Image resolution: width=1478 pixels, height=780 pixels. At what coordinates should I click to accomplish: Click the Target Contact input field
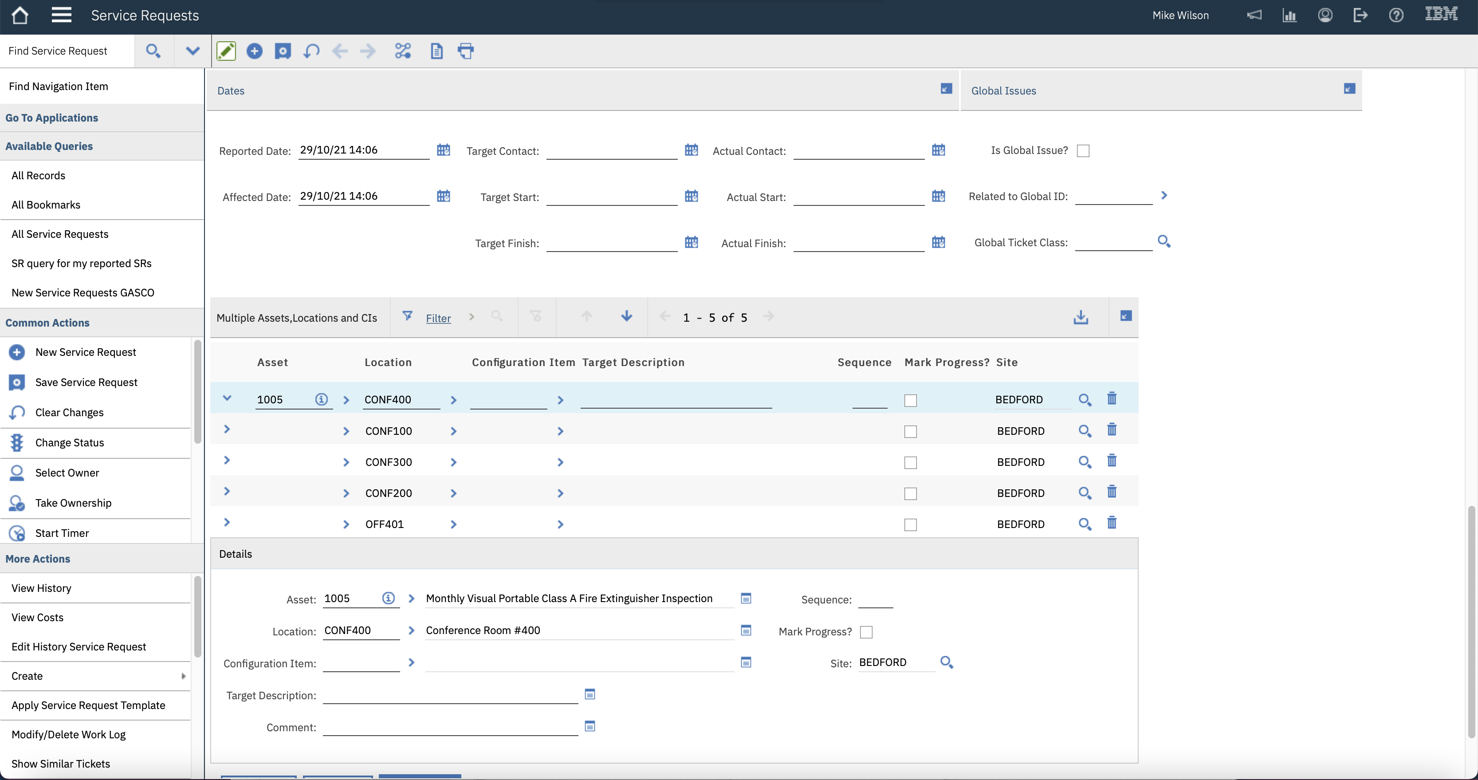tap(612, 150)
